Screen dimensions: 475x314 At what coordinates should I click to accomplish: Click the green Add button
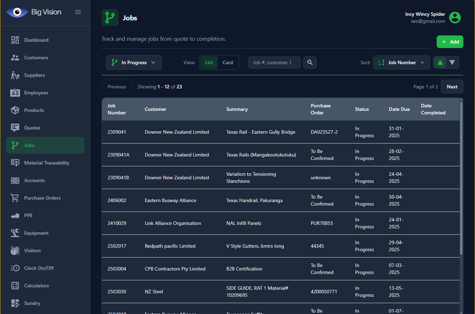tap(450, 42)
